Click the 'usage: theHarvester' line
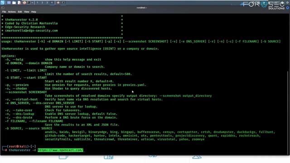 (x=141, y=41)
